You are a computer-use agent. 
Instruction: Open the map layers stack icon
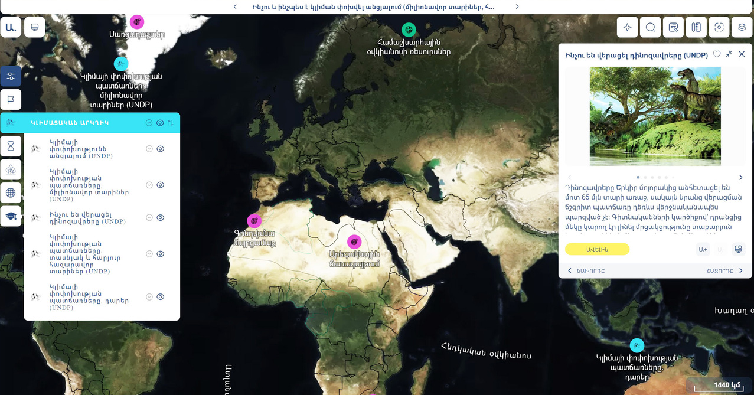(742, 27)
